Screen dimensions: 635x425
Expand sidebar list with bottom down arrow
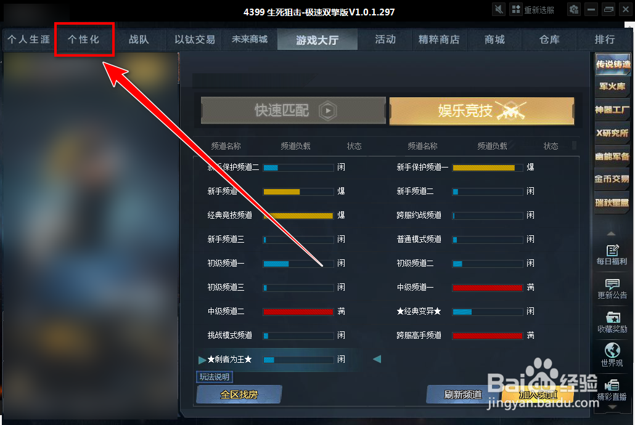pyautogui.click(x=612, y=407)
